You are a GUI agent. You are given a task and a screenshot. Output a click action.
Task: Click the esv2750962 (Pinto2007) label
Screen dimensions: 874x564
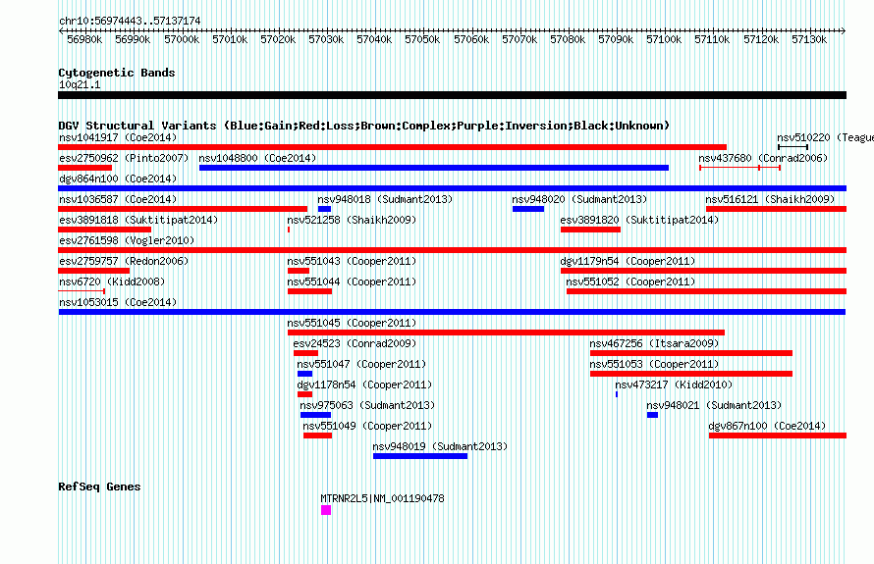click(124, 158)
